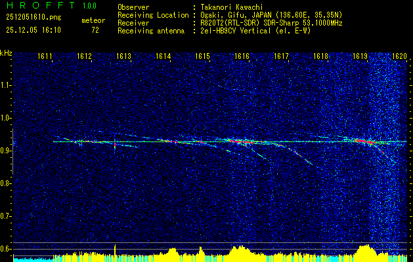Click the 0.7 kHz axis label
The height and width of the screenshot is (262, 413).
[x=5, y=216]
